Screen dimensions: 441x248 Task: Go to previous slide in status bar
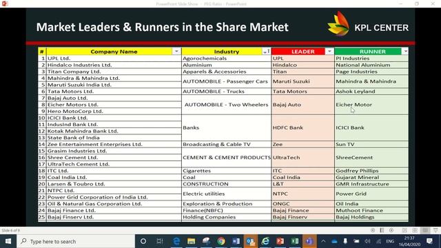tap(373, 230)
